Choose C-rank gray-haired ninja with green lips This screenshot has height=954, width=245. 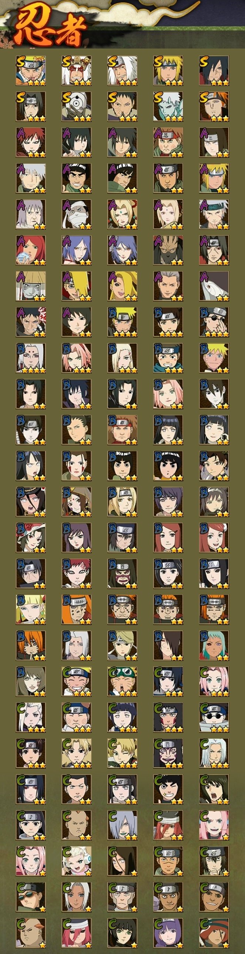pyautogui.click(x=123, y=825)
